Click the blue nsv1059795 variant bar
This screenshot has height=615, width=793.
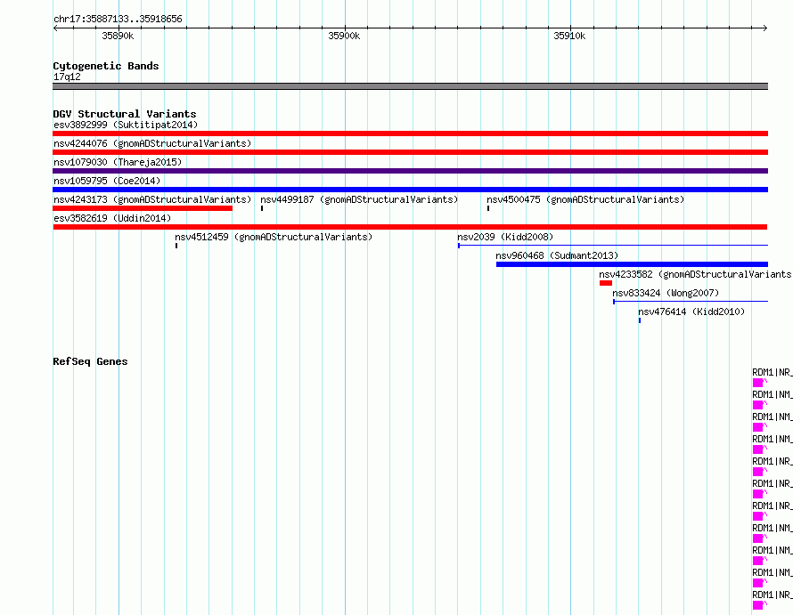pos(410,190)
